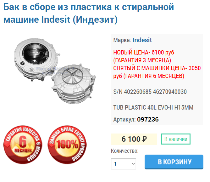The height and width of the screenshot is (182, 210).
Task: Click the rear tub half in photo
Action: [x=74, y=83]
